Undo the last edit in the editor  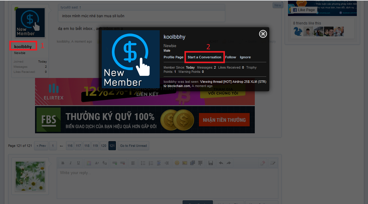(x=221, y=163)
